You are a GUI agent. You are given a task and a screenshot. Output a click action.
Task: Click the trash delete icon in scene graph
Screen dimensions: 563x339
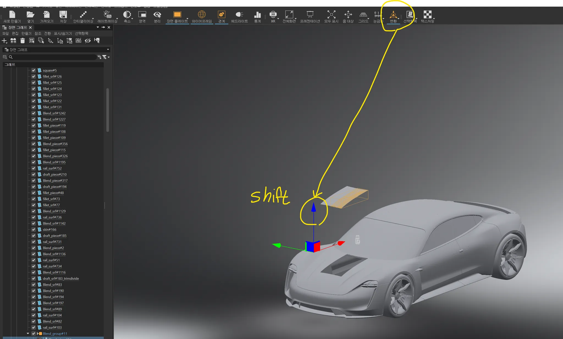(x=23, y=41)
